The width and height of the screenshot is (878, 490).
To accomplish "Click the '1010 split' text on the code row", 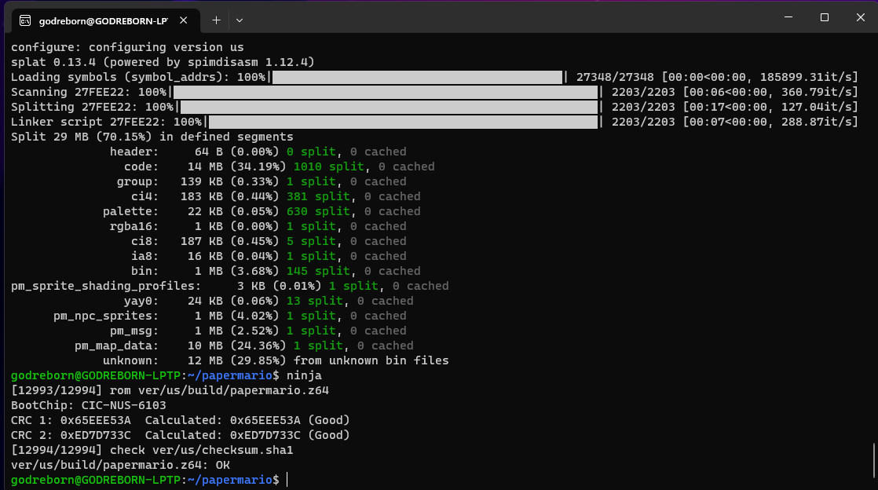I will 328,166.
